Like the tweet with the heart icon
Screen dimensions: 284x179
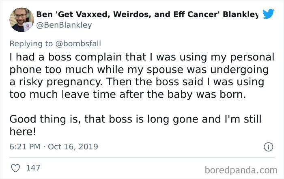(x=15, y=168)
